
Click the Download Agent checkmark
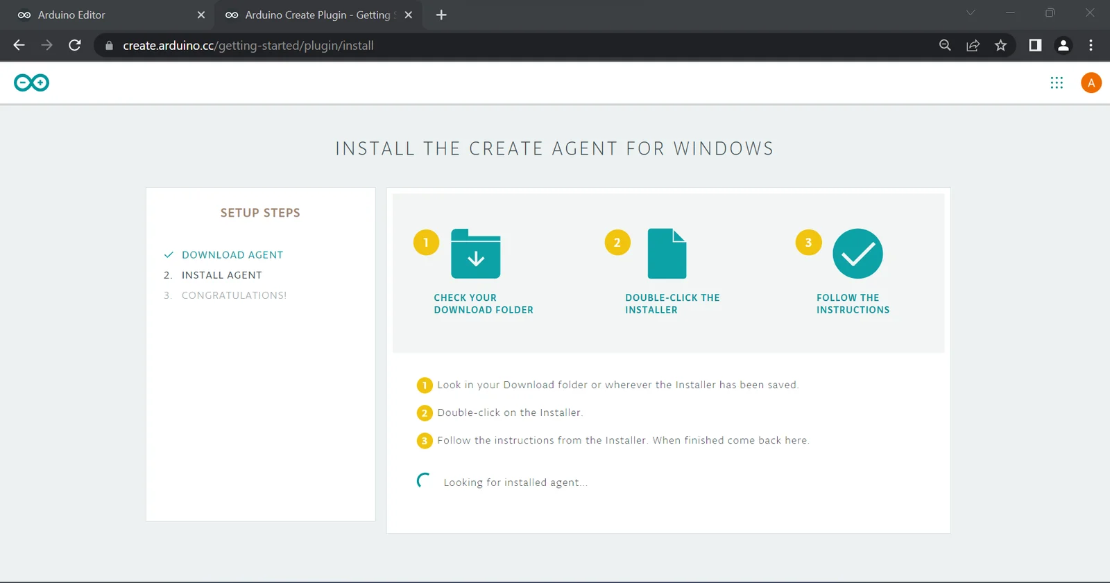pos(169,255)
